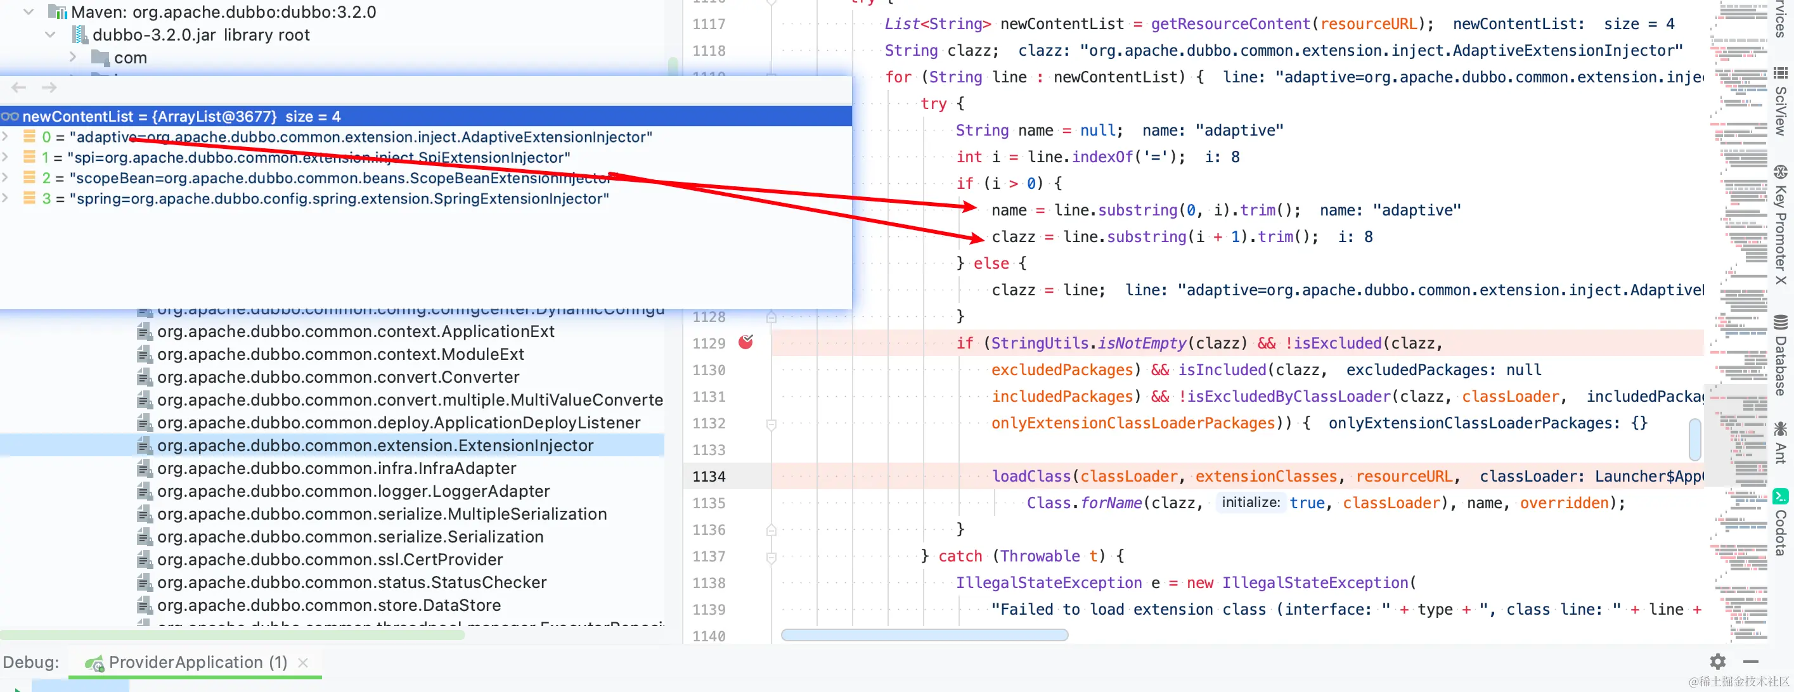Image resolution: width=1794 pixels, height=692 pixels.
Task: Click back arrow in variable popup
Action: click(x=19, y=87)
